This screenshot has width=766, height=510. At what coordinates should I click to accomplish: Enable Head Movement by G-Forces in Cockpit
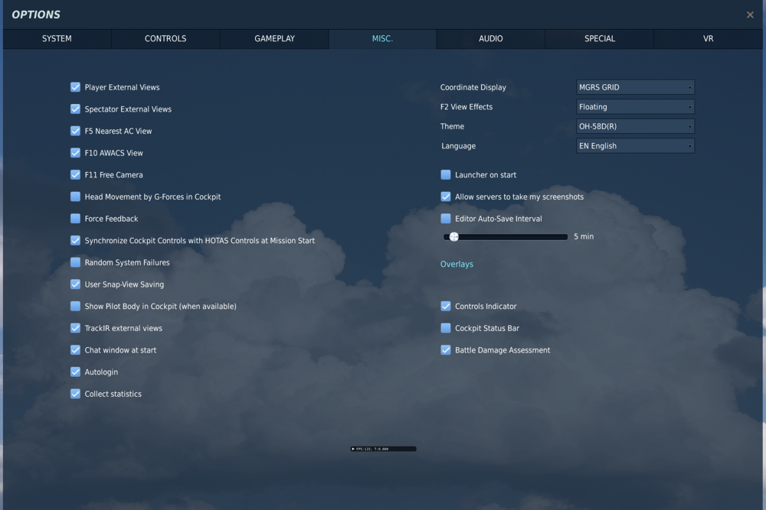(75, 197)
